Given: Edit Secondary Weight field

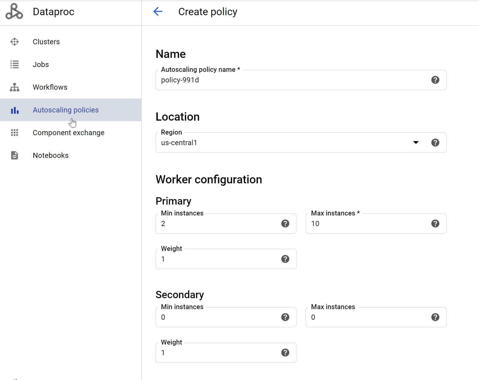Looking at the screenshot, I should (x=226, y=353).
